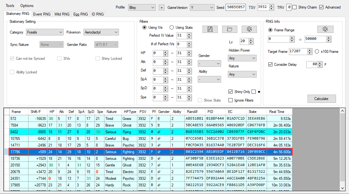
Task: Toggle the Advanced checkbox
Action: point(321,7)
